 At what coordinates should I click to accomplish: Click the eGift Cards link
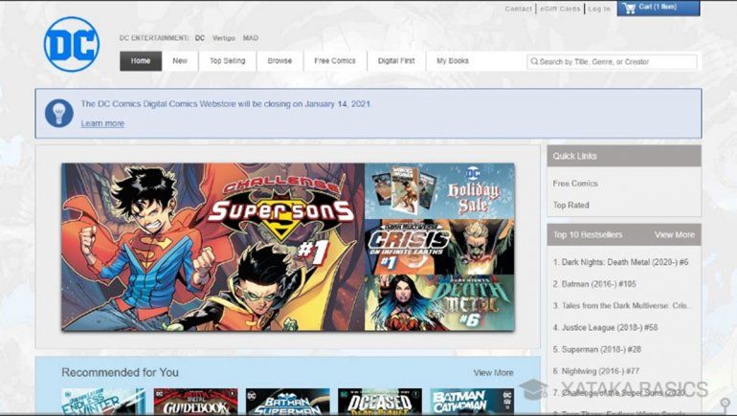[560, 9]
